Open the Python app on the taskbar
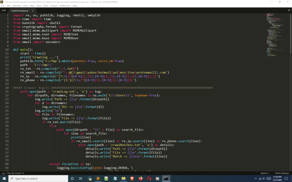Image resolution: width=292 pixels, height=182 pixels. (x=90, y=179)
